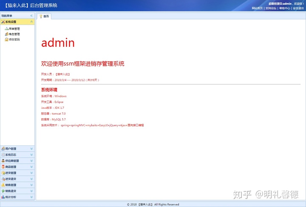Click the 超级管理员:admin welcome text
This screenshot has width=306, height=207.
pos(286,4)
